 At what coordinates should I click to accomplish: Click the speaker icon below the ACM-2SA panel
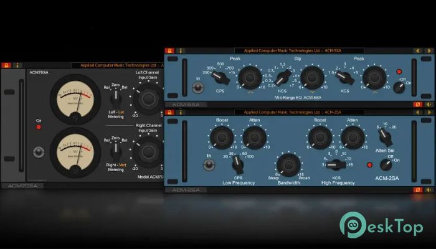(429, 189)
